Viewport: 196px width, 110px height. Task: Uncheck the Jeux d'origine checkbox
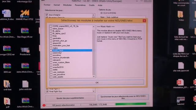[x=47, y=15]
